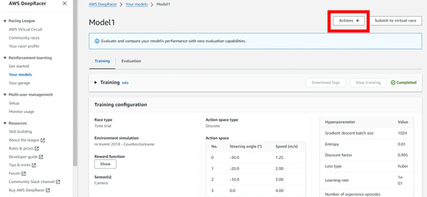Click 're:Invent 2018 - Counterclockwise' text
This screenshot has height=197, width=427.
tap(125, 144)
